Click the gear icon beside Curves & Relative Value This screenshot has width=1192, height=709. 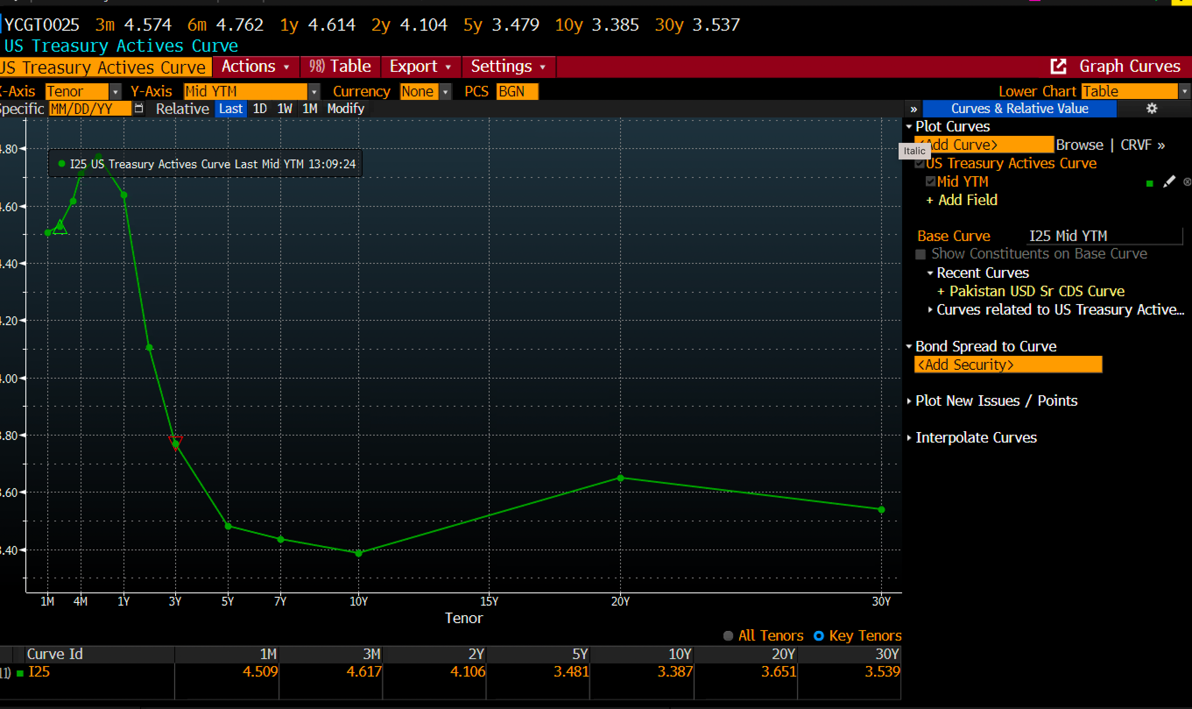[1151, 108]
